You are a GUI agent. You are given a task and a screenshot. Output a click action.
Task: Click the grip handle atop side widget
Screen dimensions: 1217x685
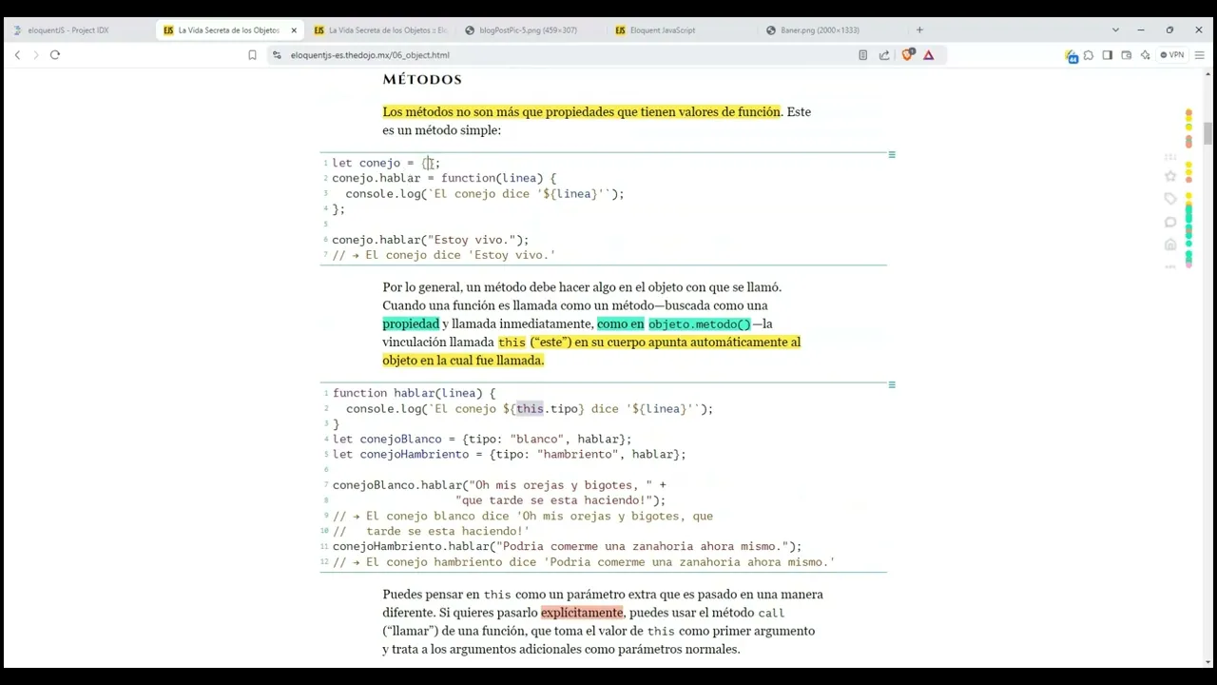[1170, 157]
